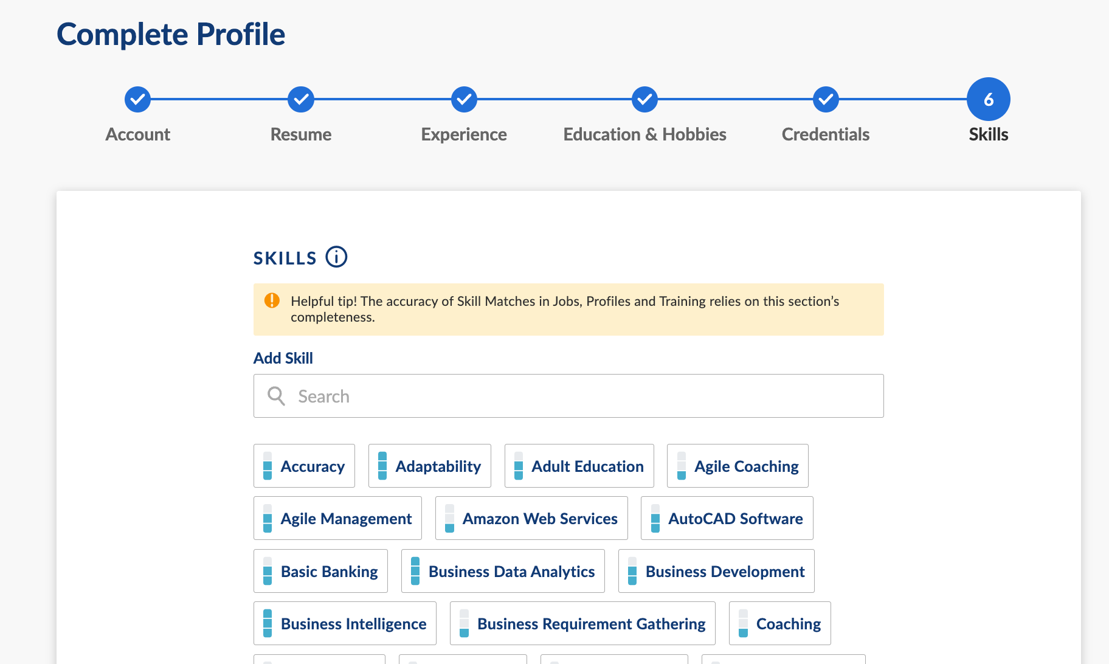Click the Credentials step checkmark icon
Viewport: 1109px width, 664px height.
tap(826, 99)
